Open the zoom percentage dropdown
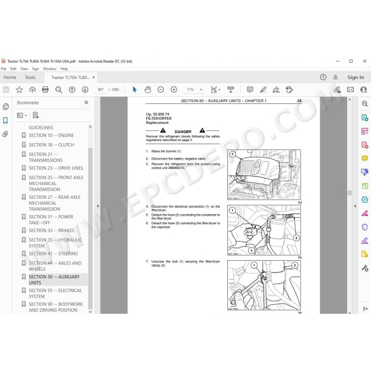Screen dimensions: 371x371 pos(201,90)
